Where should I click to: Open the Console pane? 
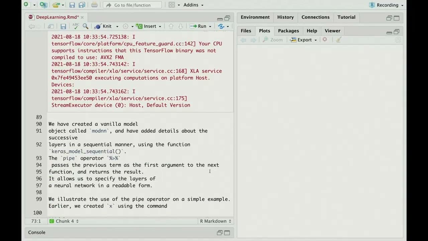pyautogui.click(x=37, y=232)
